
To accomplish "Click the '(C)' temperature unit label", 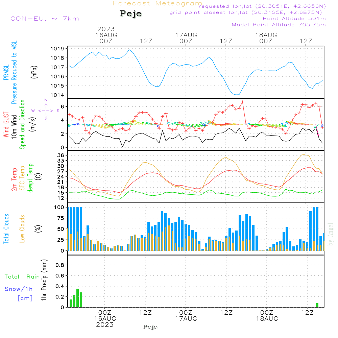I will (x=38, y=177).
